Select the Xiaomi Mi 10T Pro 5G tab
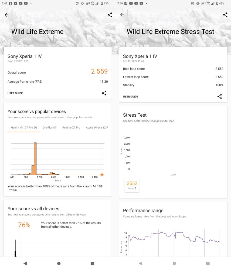 24,128
